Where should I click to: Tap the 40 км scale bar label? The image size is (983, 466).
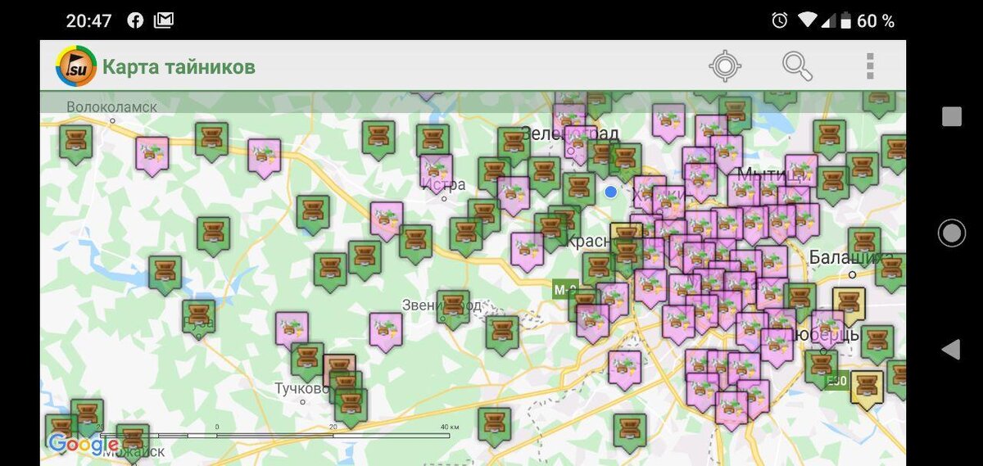point(450,427)
